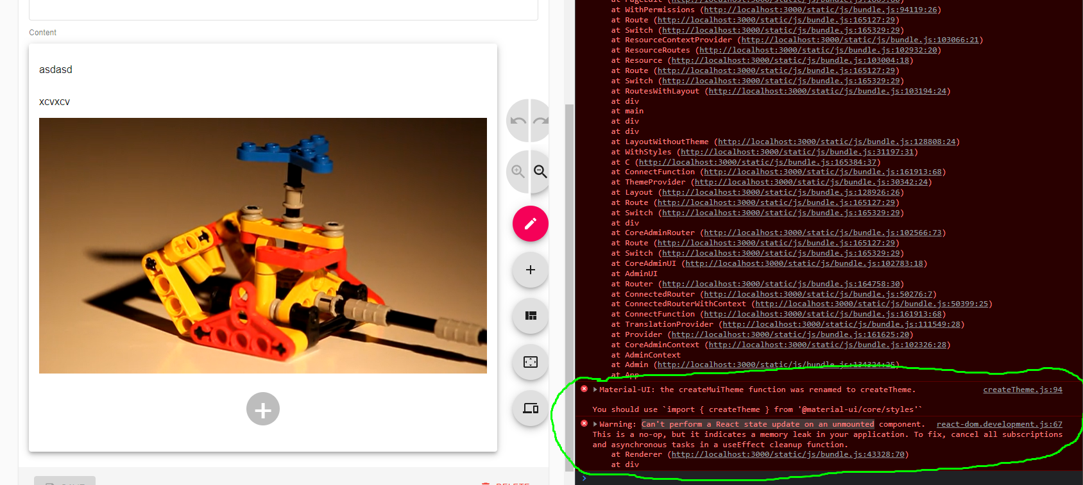Choose the resize mode icon
1083x485 pixels.
pyautogui.click(x=531, y=362)
